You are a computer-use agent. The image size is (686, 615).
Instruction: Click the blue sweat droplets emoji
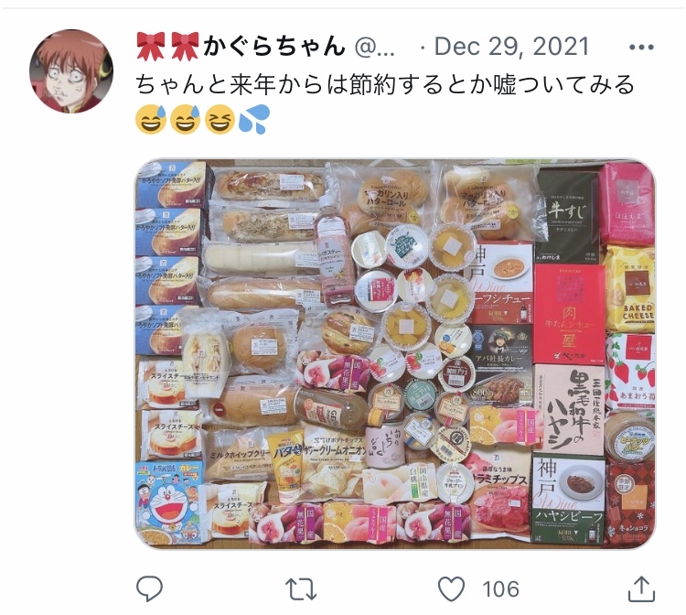(253, 119)
